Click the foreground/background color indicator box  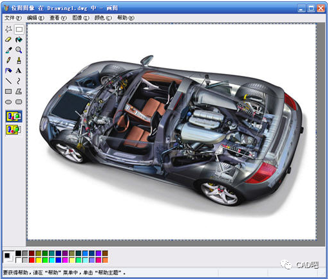click(x=8, y=256)
